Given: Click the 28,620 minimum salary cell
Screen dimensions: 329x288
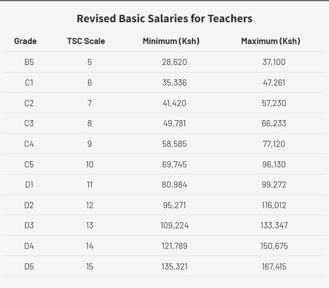Looking at the screenshot, I should click(x=175, y=62).
